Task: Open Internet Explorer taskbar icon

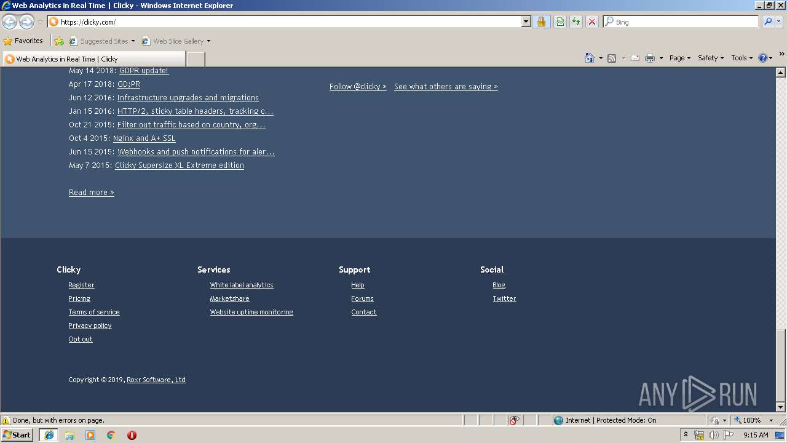Action: tap(49, 435)
